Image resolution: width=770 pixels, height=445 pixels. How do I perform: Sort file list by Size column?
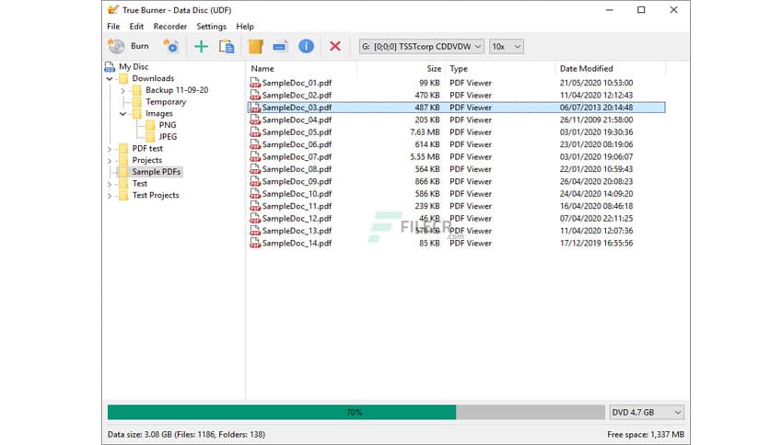click(x=434, y=69)
